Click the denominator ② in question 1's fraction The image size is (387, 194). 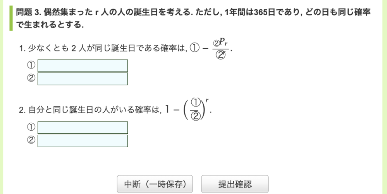pyautogui.click(x=221, y=56)
